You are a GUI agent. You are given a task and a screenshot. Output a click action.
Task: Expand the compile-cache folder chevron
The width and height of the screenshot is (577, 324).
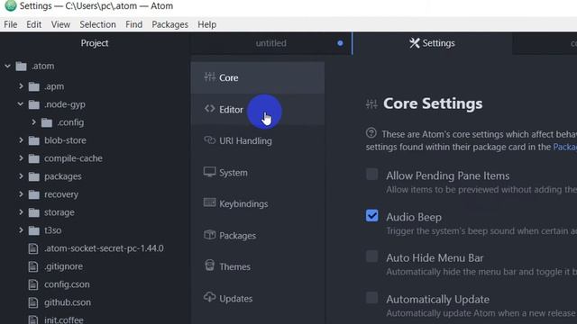tap(21, 158)
